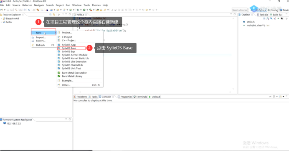The width and height of the screenshot is (289, 151).
Task: Open the Tools menu
Action: pyautogui.click(x=86, y=5)
